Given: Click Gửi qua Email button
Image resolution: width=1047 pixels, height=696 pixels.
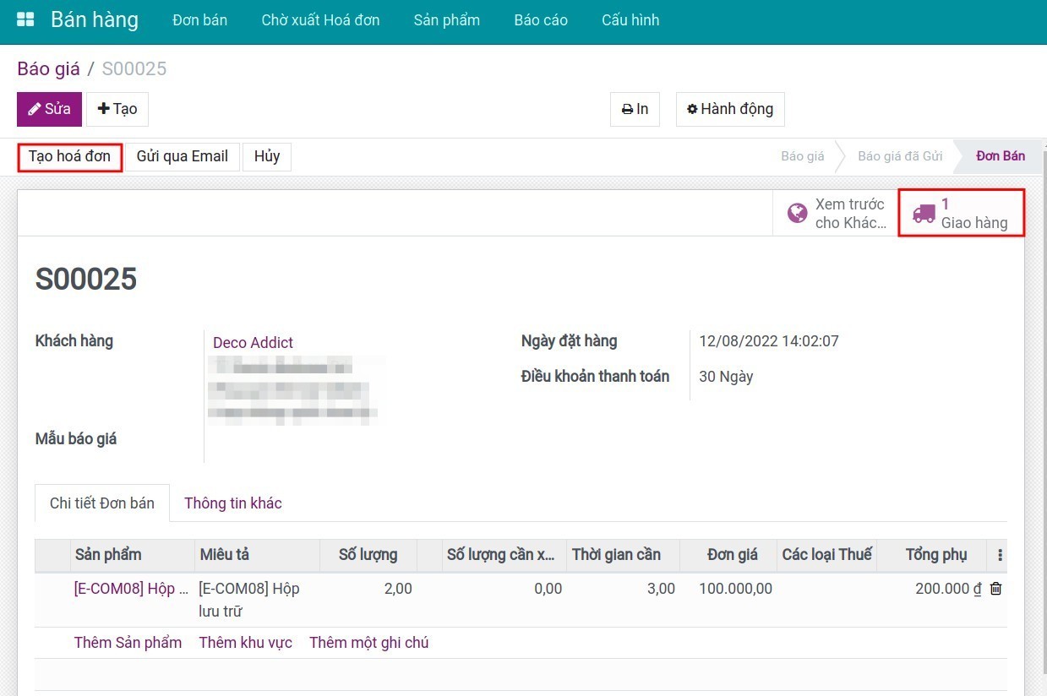Looking at the screenshot, I should click(x=183, y=156).
